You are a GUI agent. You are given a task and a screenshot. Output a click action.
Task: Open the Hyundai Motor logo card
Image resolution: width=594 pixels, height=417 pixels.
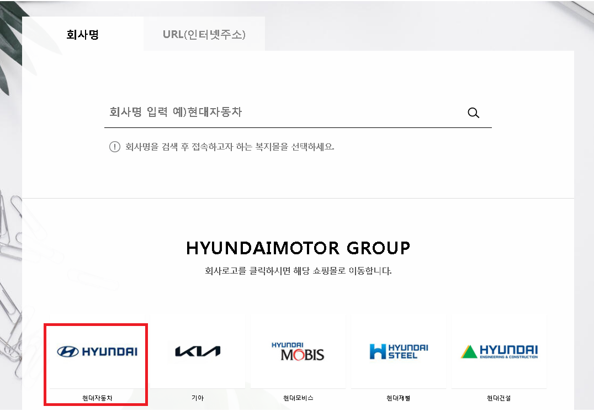(x=97, y=351)
